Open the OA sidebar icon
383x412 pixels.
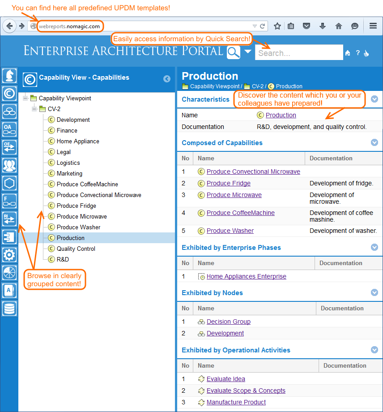(9, 129)
